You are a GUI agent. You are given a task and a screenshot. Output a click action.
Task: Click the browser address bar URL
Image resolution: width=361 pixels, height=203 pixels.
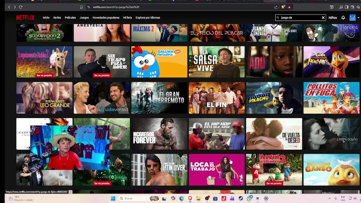point(116,7)
